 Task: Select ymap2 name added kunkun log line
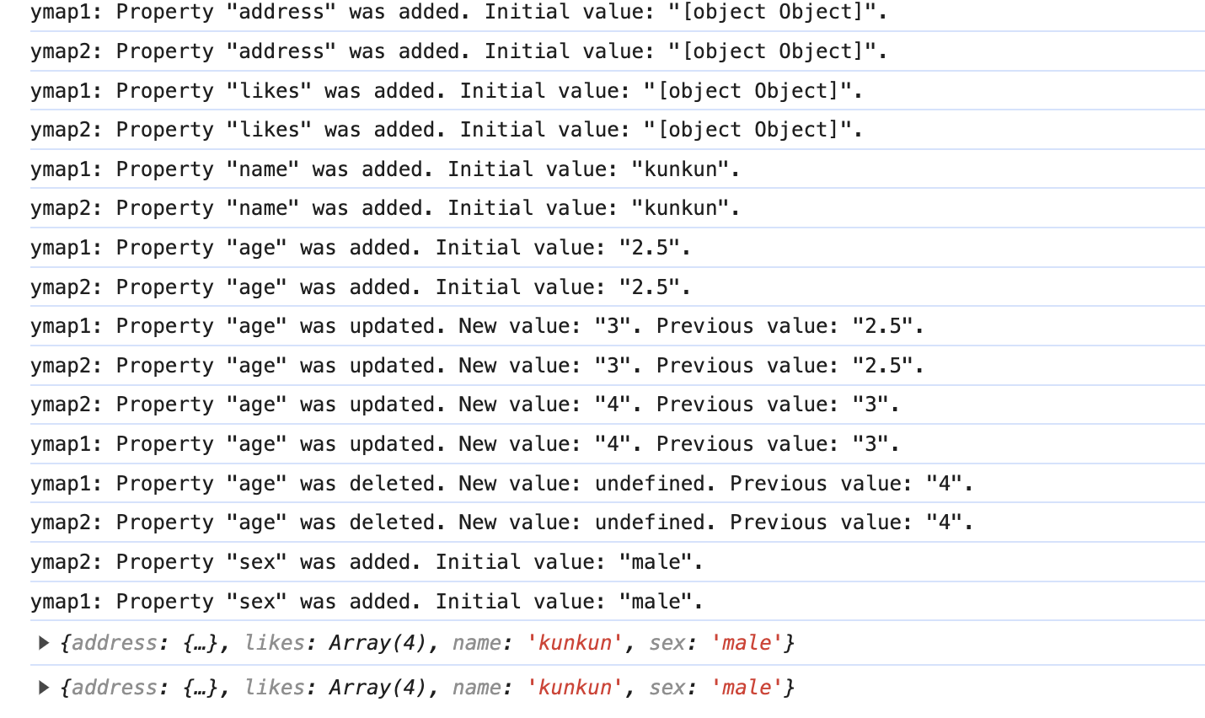[x=385, y=208]
